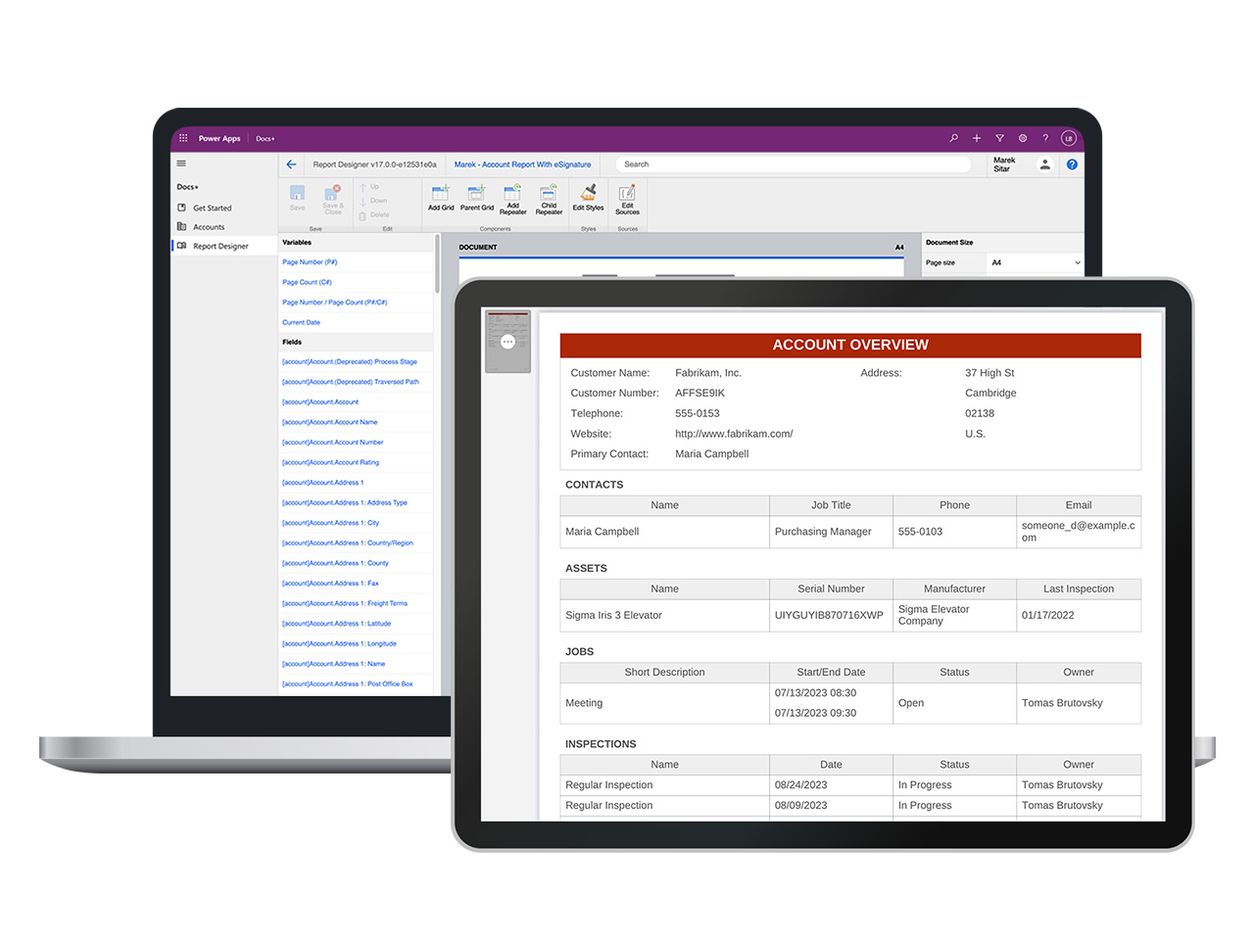Image resolution: width=1254 pixels, height=940 pixels.
Task: Select Page Number / Page Count variable
Action: click(334, 303)
